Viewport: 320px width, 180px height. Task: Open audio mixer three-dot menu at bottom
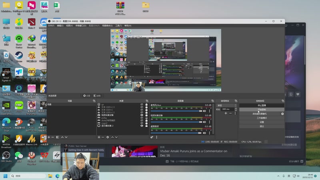(156, 137)
